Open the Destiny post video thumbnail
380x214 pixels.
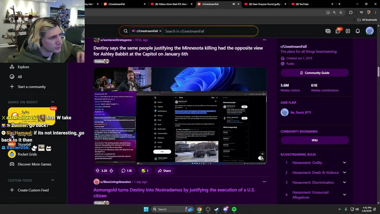coord(180,116)
